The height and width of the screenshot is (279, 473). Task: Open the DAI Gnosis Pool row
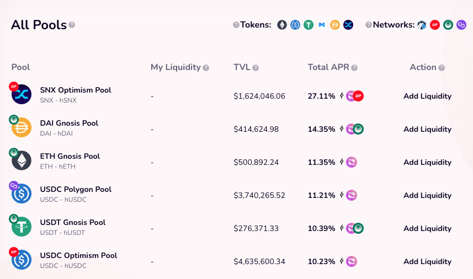236,129
